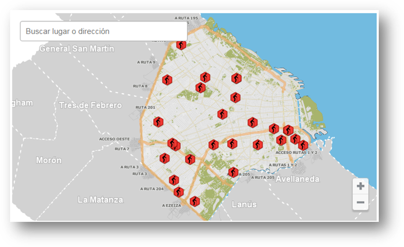
Task: Click the overlapping red markers near ACCESO OESTE
Action: tap(173, 144)
